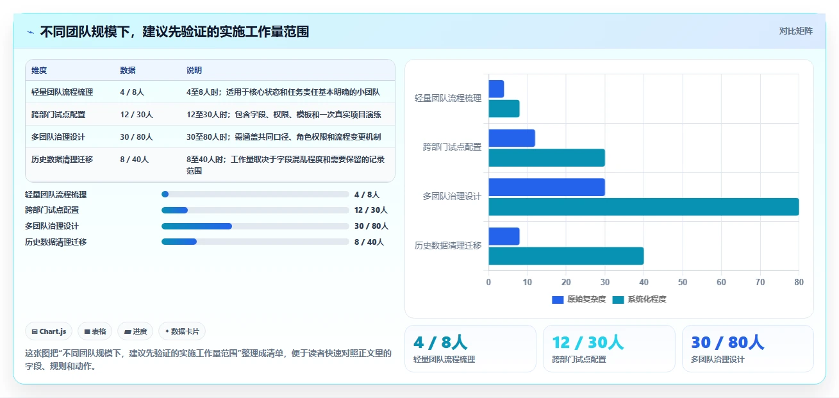Select 多团队治理设计 in the table
The image size is (839, 398).
[x=58, y=137]
